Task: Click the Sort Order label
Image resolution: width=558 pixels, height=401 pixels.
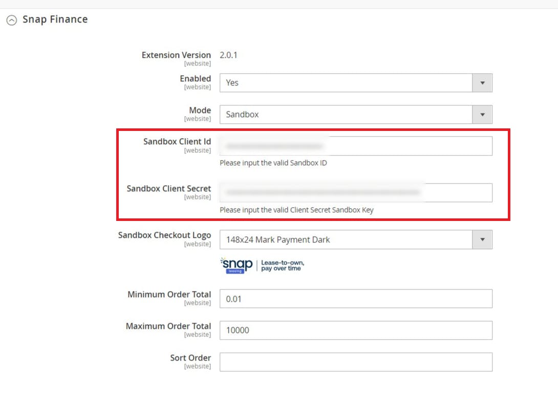Action: pyautogui.click(x=190, y=358)
